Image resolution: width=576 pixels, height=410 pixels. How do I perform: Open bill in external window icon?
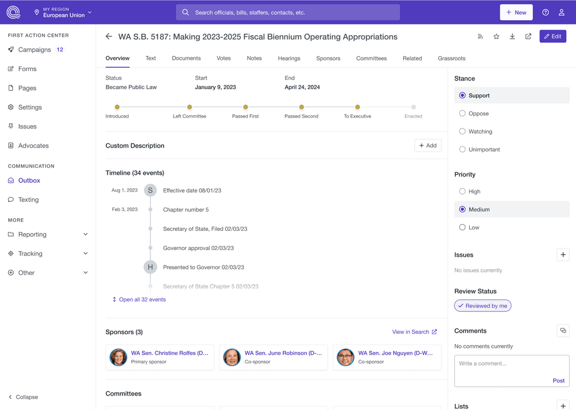coord(528,36)
